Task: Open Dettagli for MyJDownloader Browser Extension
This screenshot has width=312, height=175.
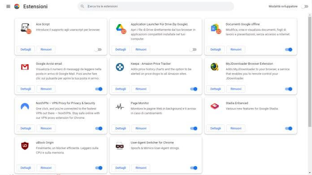Action: pyautogui.click(x=216, y=89)
